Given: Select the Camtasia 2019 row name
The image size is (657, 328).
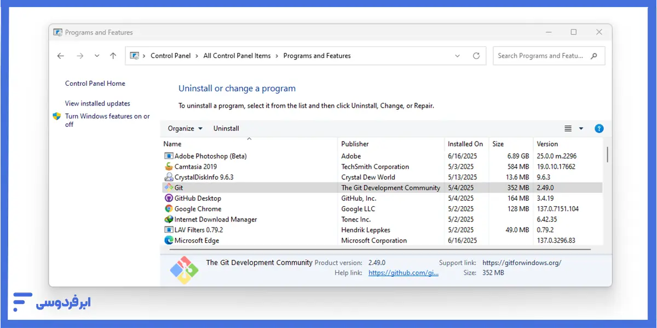Looking at the screenshot, I should point(196,167).
